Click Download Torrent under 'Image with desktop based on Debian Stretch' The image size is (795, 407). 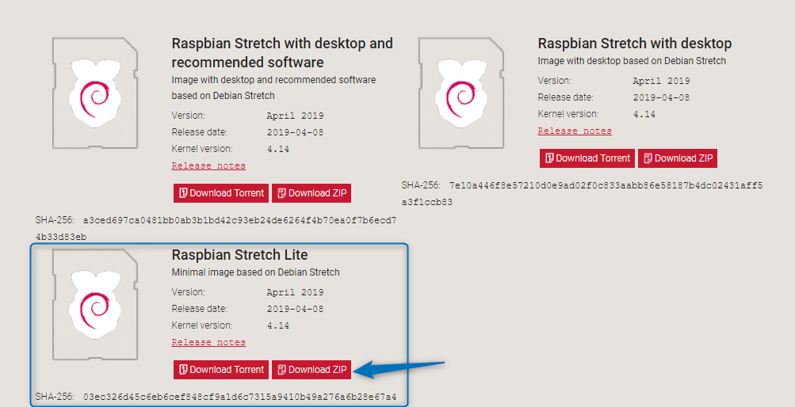pos(587,158)
